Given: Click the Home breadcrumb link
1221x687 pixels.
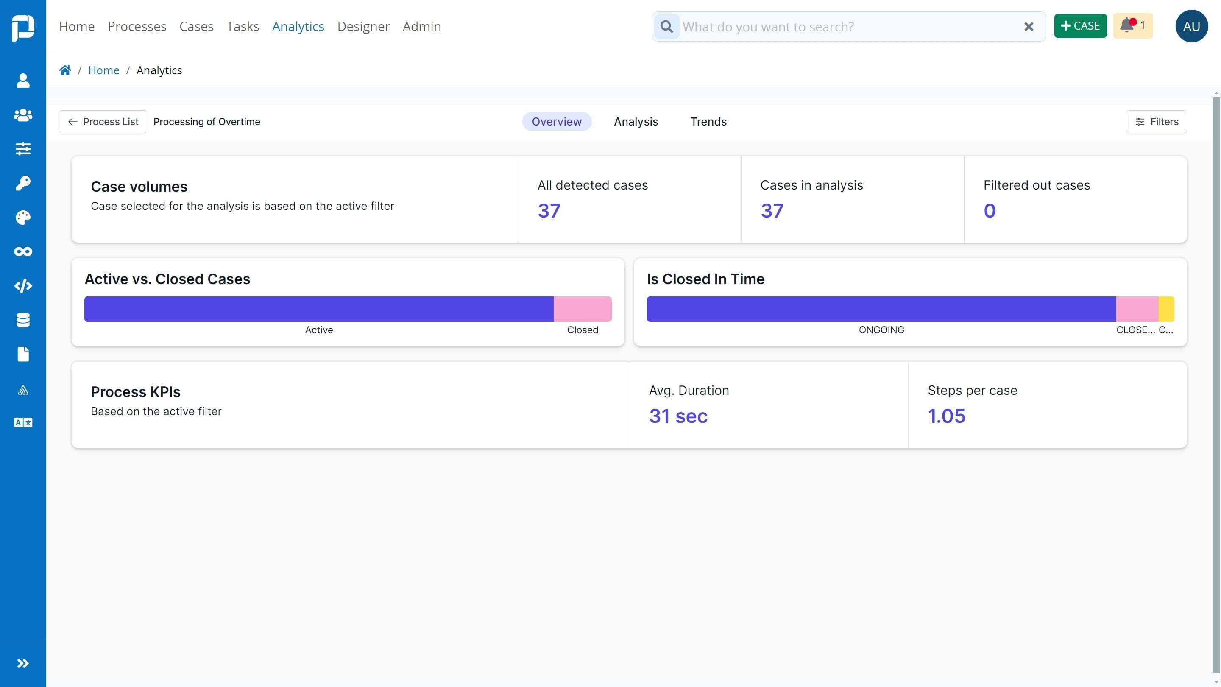Looking at the screenshot, I should (104, 70).
